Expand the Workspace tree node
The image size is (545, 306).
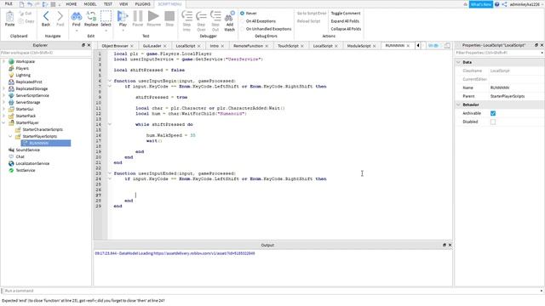click(x=3, y=61)
